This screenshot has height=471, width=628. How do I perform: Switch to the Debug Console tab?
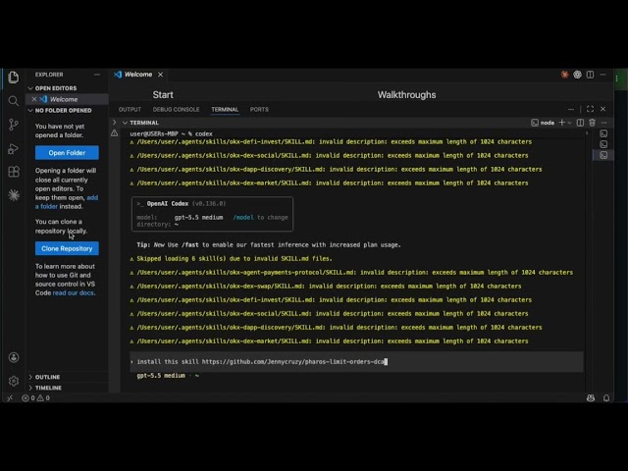176,109
